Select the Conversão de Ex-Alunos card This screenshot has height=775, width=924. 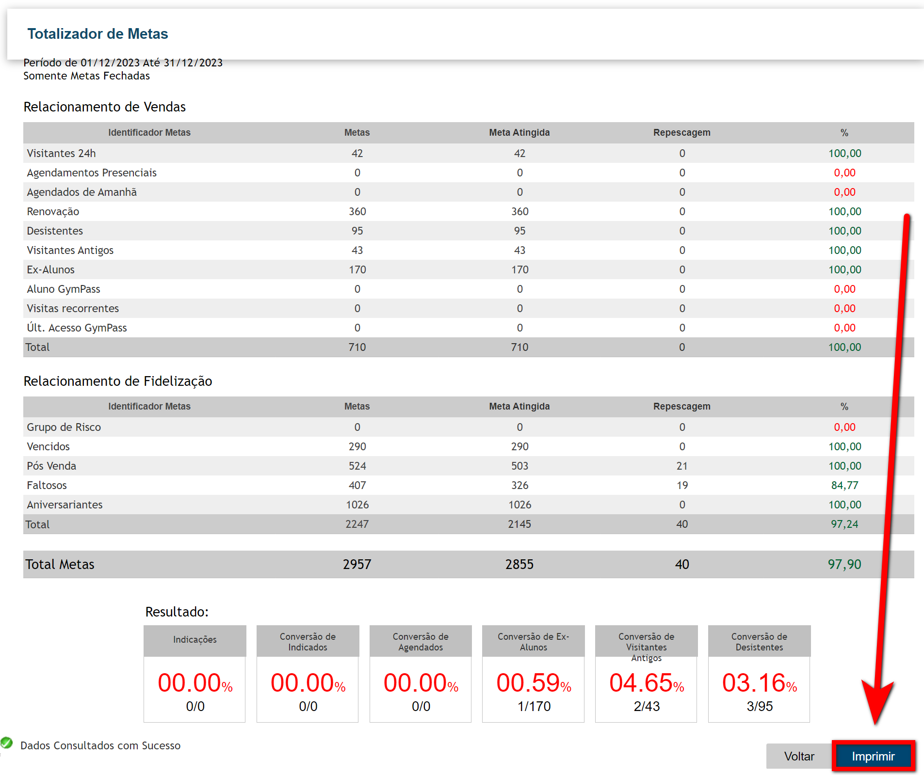pyautogui.click(x=533, y=674)
